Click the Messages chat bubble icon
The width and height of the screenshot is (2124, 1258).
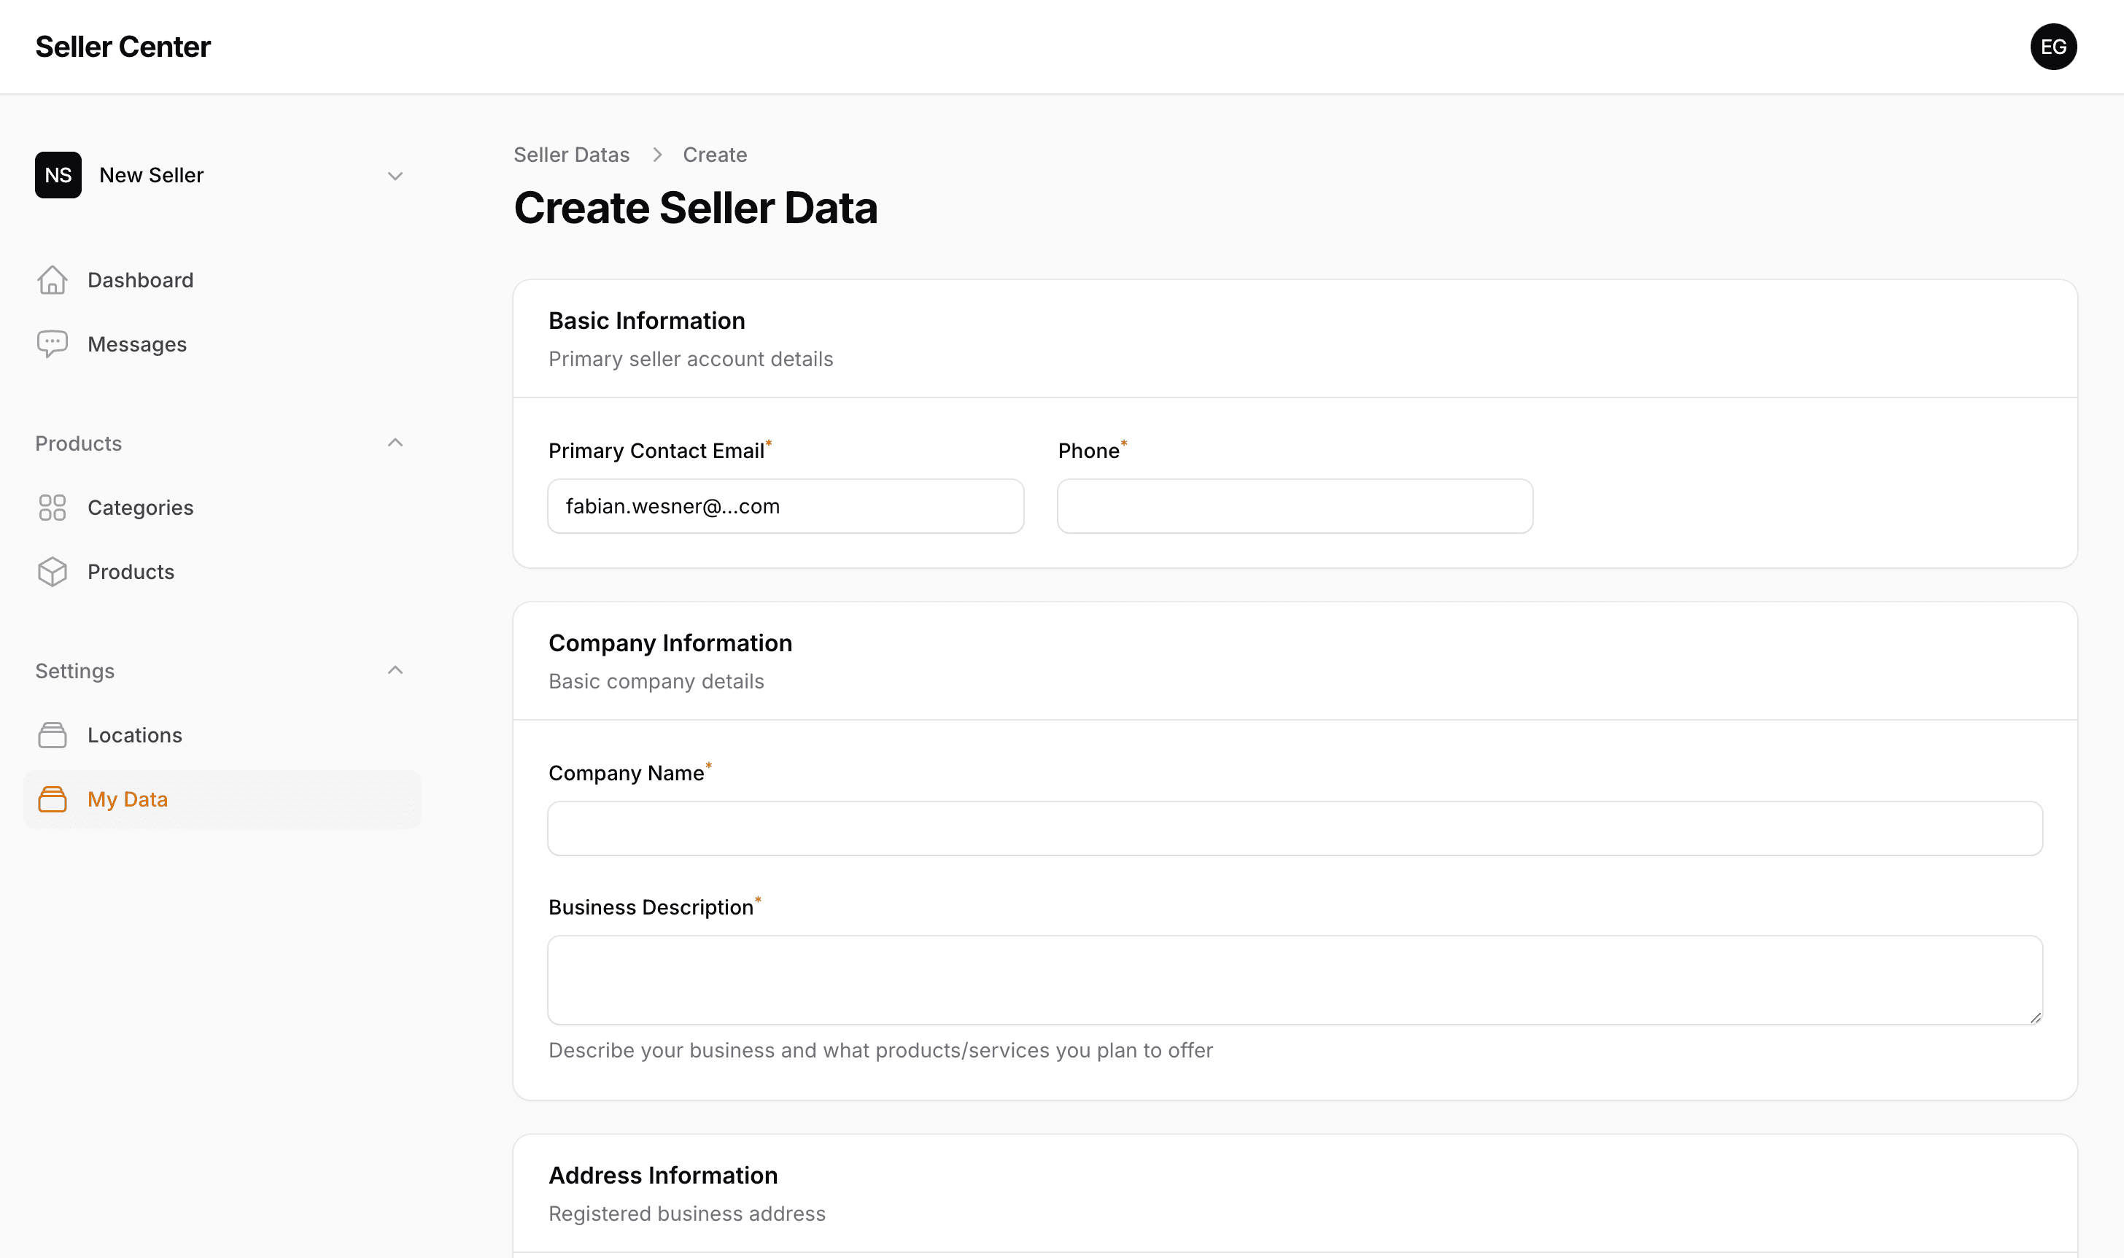click(53, 344)
